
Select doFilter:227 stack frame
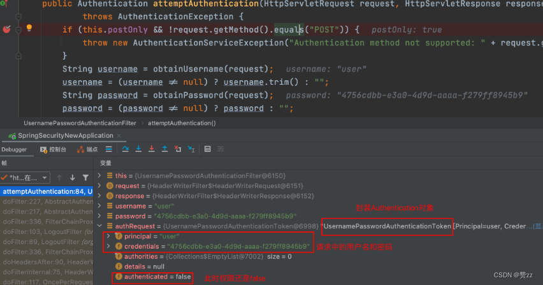click(47, 201)
